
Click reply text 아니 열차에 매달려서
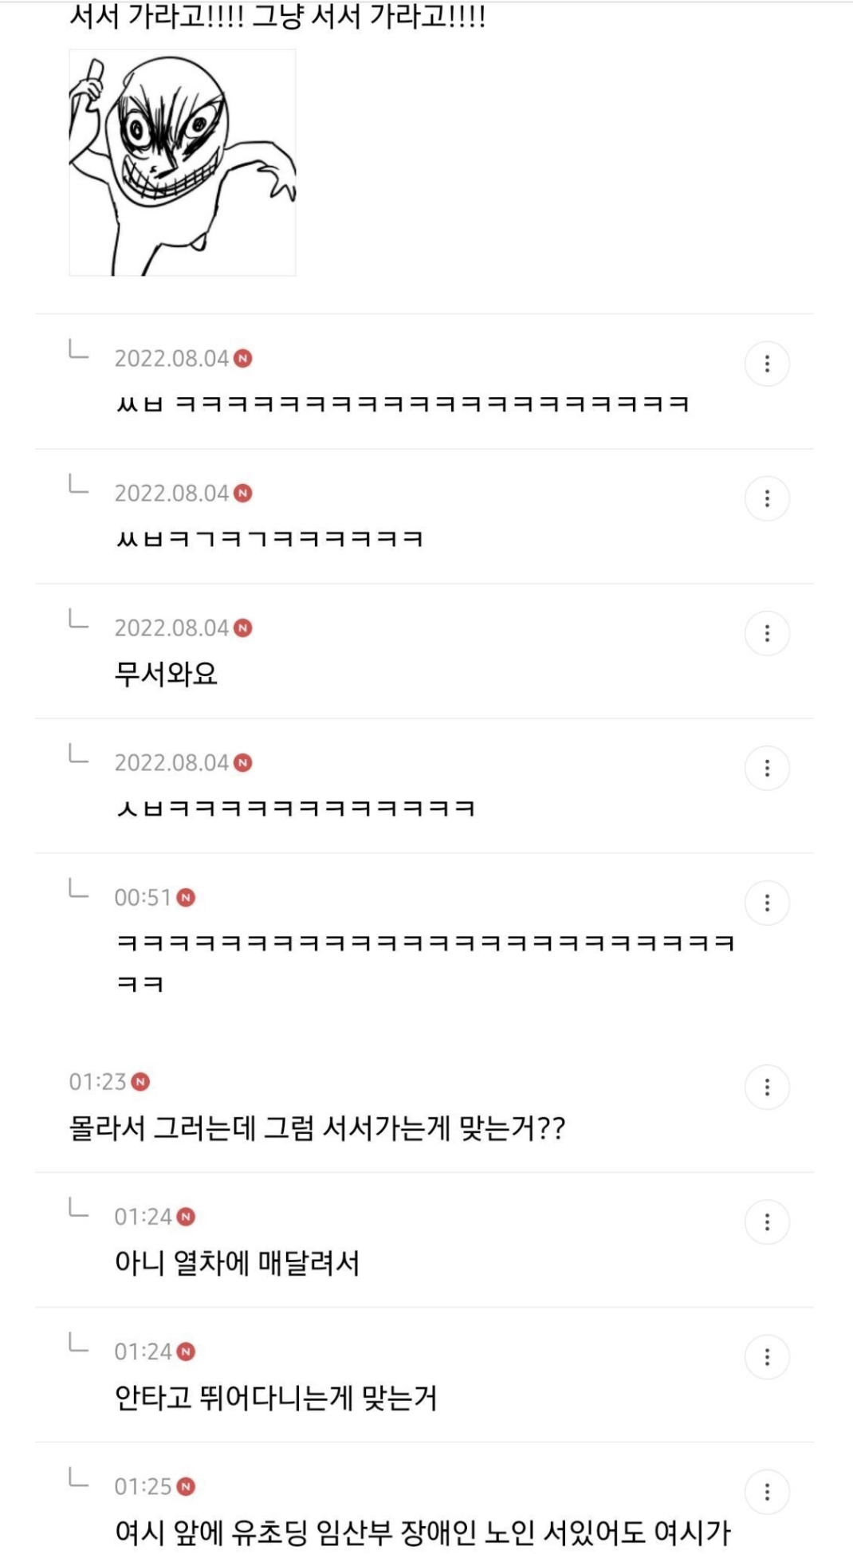tap(237, 1263)
